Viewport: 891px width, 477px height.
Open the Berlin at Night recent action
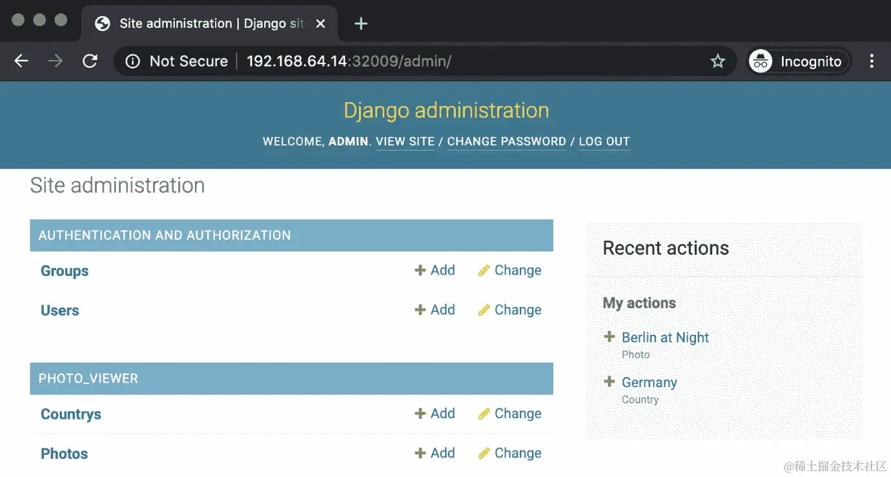pos(665,337)
